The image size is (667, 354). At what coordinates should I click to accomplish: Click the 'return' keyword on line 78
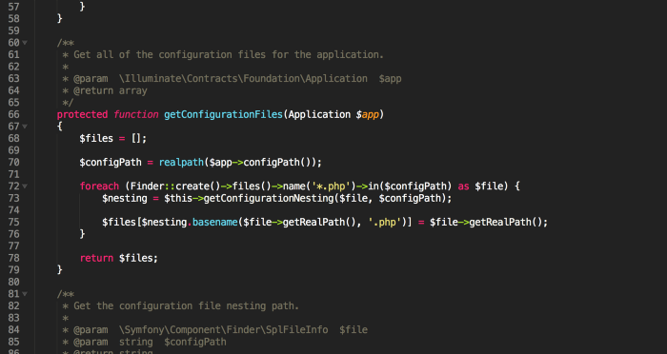pyautogui.click(x=96, y=258)
